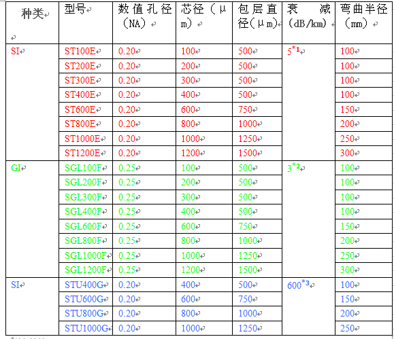Image resolution: width=394 pixels, height=339 pixels.
Task: Select the blue 600*3 attenuation cell
Action: [308, 306]
